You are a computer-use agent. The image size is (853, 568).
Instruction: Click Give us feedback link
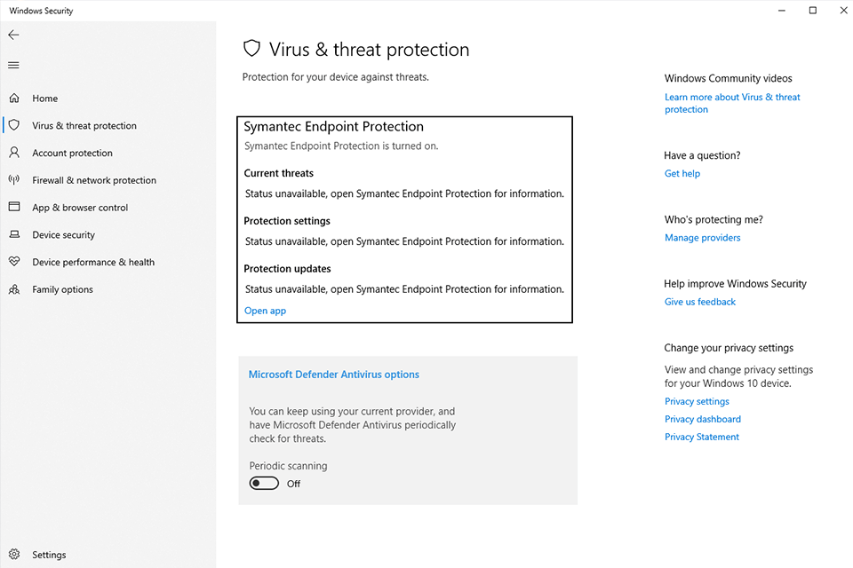click(x=699, y=302)
